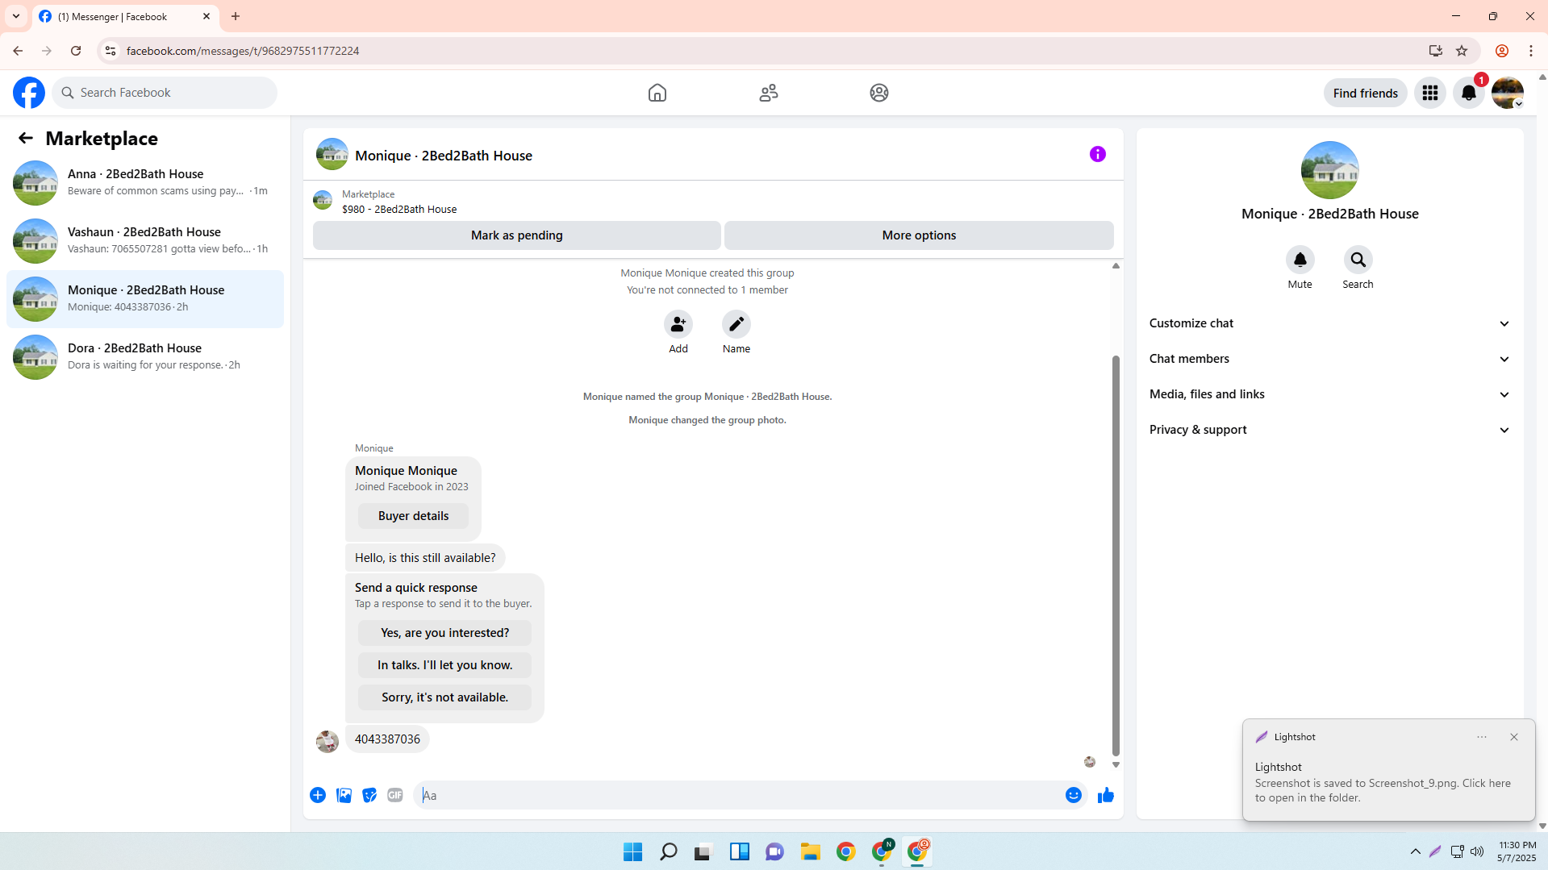Open the emoji picker smiley icon
The image size is (1548, 870).
[1074, 795]
